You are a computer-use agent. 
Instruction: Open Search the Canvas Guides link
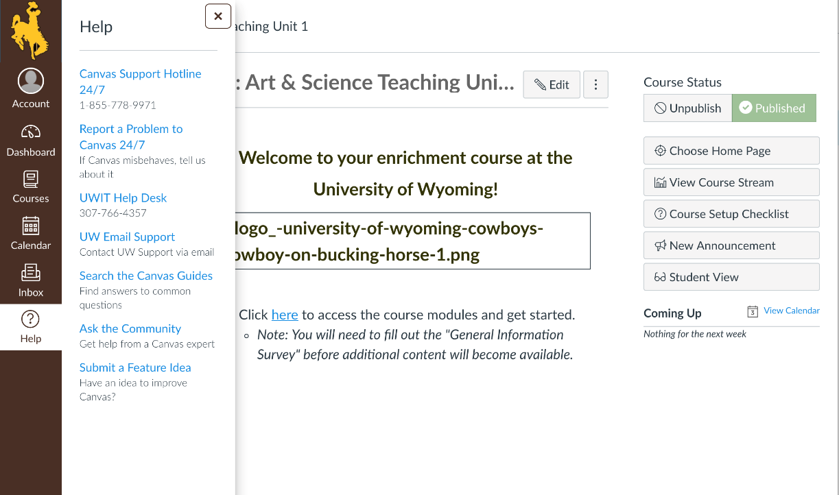(x=146, y=276)
